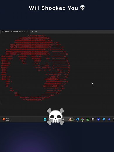Viewport: 114px width, 152px height.
Task: Select the Command Prompt - curl tab
Action: pos(15,32)
